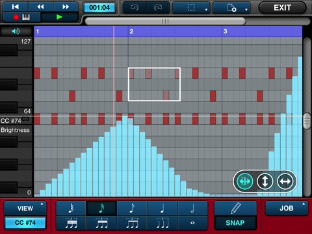Screen dimensions: 312x234
Task: Toggle the SNAP button
Action: pyautogui.click(x=235, y=223)
